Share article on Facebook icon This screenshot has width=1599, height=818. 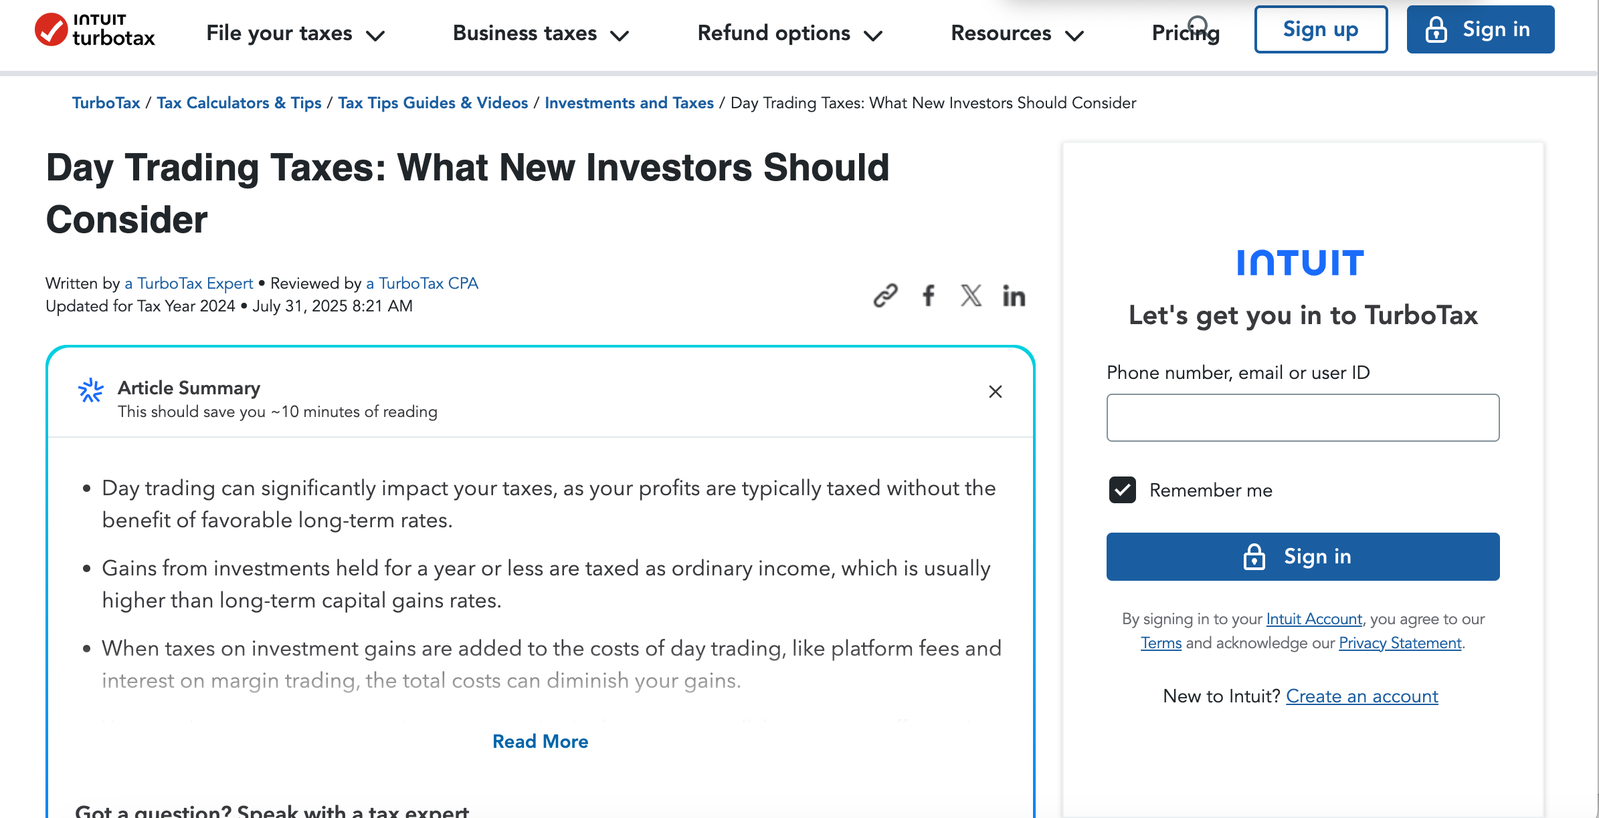point(928,295)
